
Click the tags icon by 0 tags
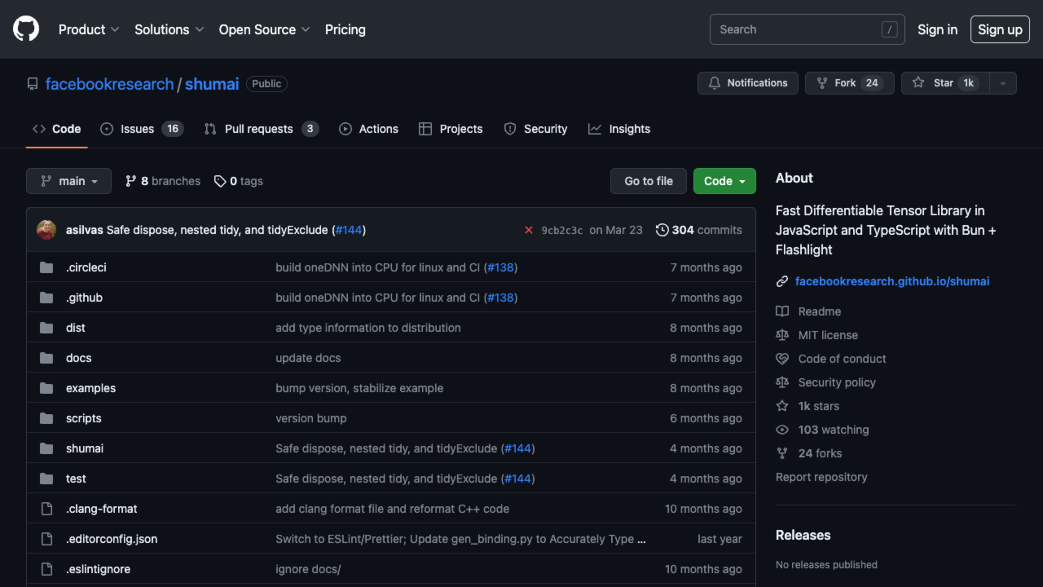[220, 181]
